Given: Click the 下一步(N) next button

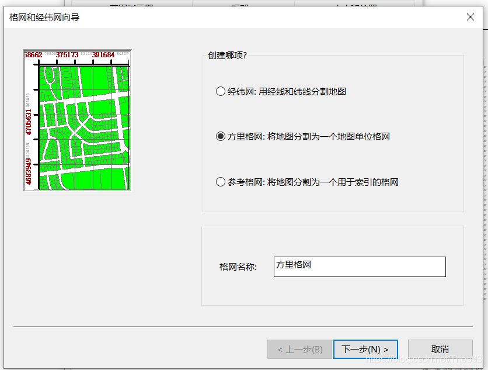Looking at the screenshot, I should [365, 349].
